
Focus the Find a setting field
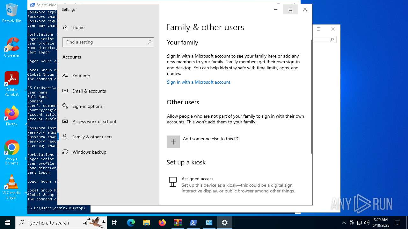click(x=108, y=42)
